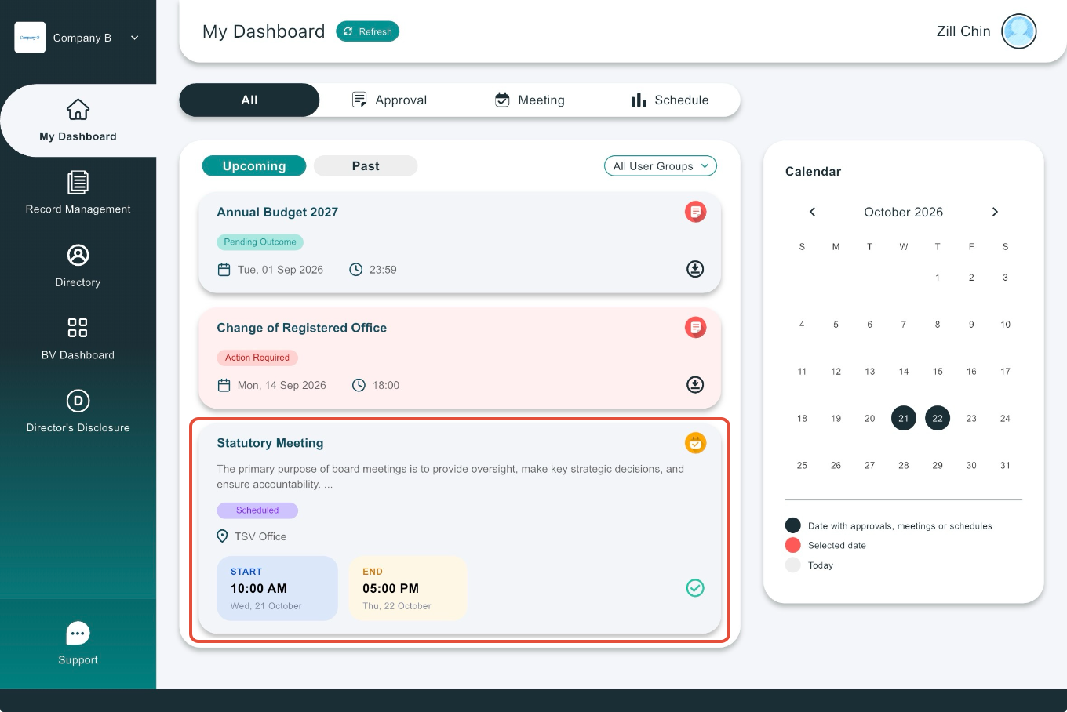Download the Annual Budget 2027 document
1067x712 pixels.
click(x=695, y=269)
